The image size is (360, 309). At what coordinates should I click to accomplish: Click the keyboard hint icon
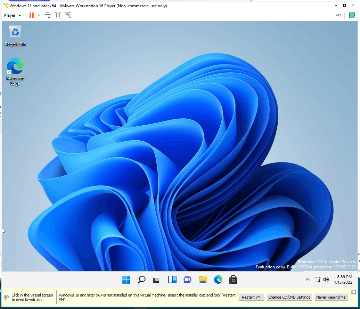pyautogui.click(x=7, y=297)
